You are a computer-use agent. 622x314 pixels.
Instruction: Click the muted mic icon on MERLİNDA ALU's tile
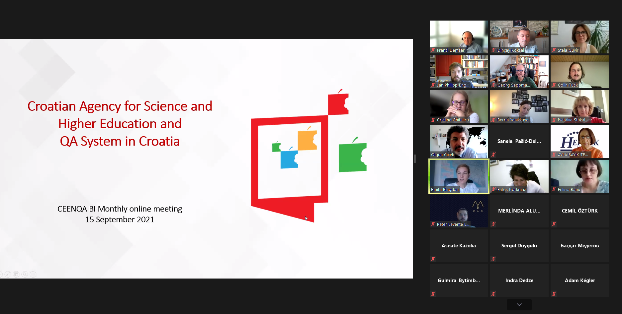[x=493, y=224]
